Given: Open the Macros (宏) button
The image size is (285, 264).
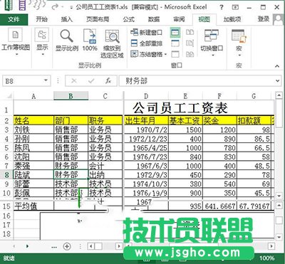Looking at the screenshot, I should tap(239, 42).
